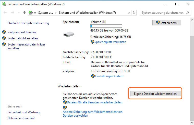The width and height of the screenshot is (194, 125).
Task: Click the 'System u...' breadcrumb segment
Action: tap(46, 13)
